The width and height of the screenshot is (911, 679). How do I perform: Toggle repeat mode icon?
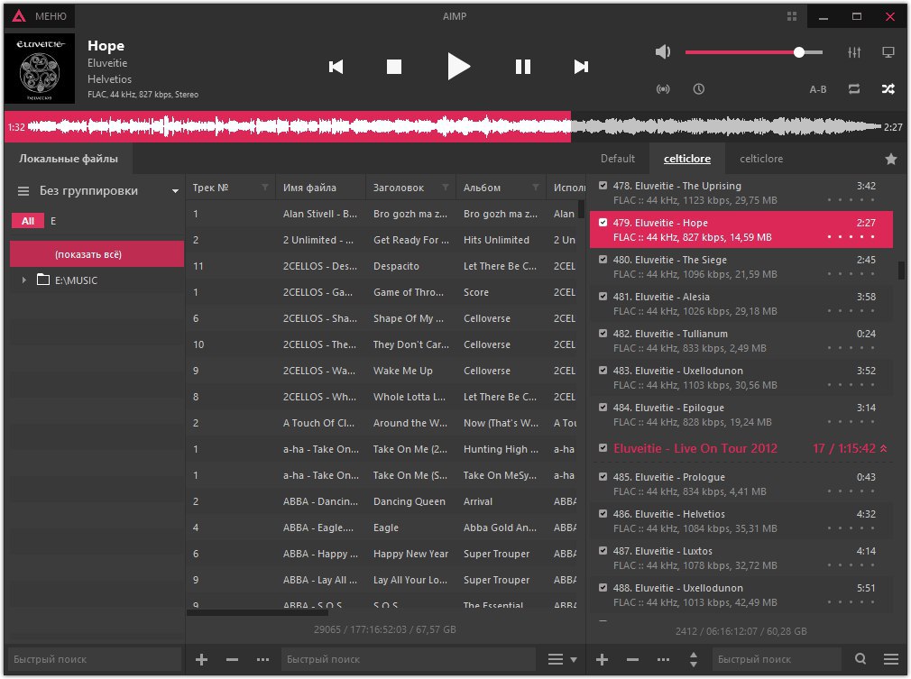[x=854, y=89]
